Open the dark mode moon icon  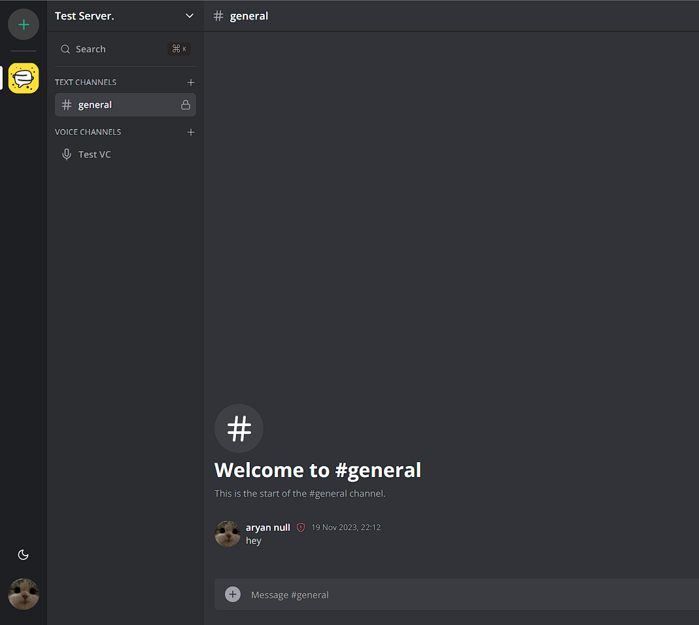(x=23, y=554)
